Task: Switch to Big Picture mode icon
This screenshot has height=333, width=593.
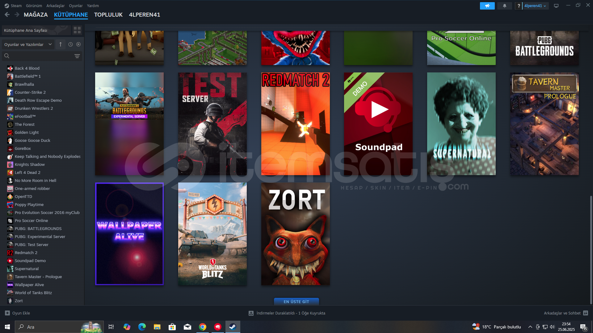Action: point(556,6)
